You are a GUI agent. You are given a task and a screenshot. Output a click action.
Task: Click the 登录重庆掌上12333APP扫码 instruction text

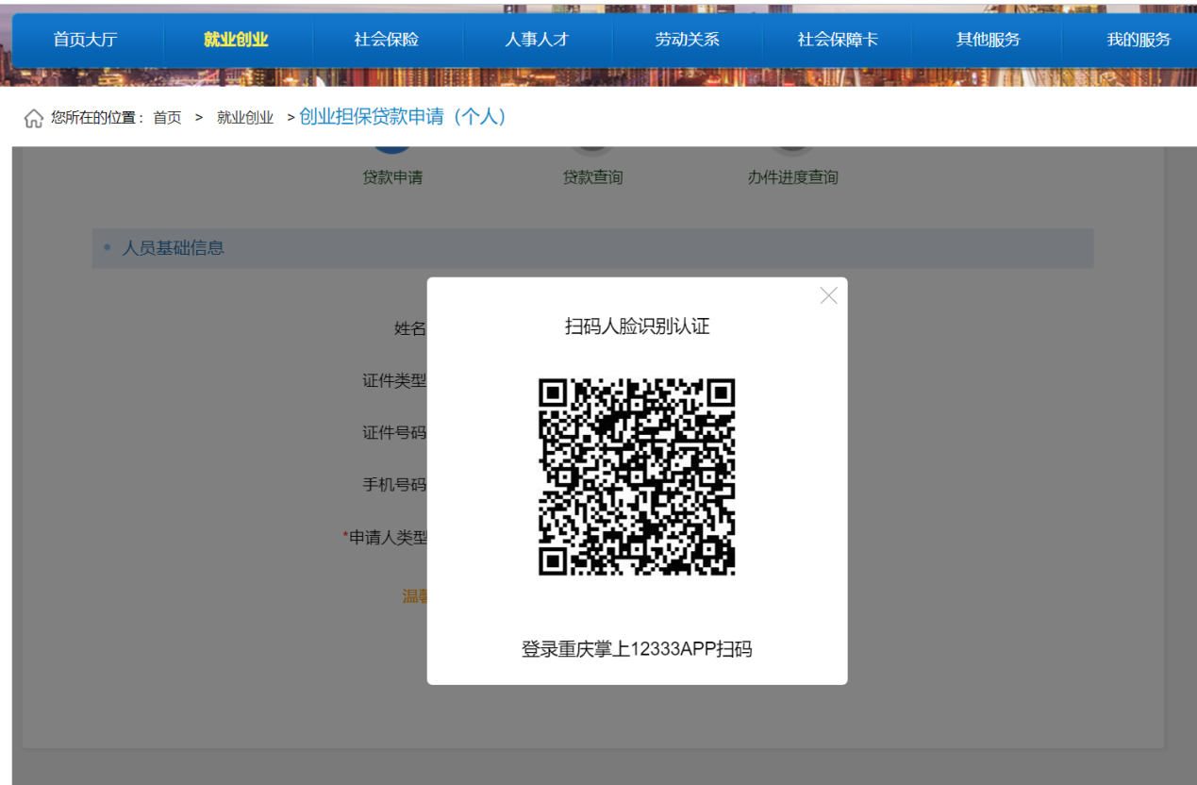(x=637, y=649)
